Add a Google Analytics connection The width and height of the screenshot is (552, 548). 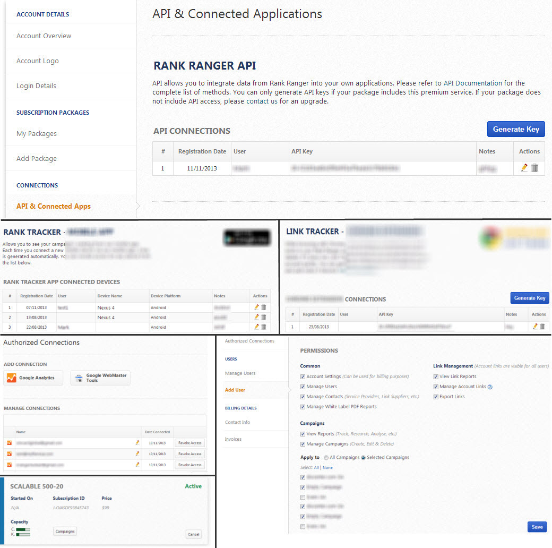[33, 378]
